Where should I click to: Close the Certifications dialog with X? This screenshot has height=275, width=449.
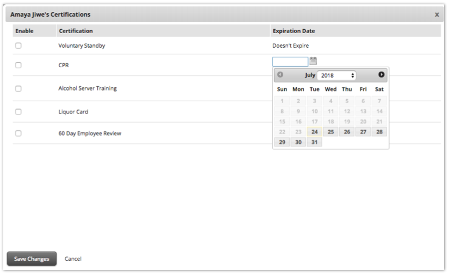(x=436, y=15)
